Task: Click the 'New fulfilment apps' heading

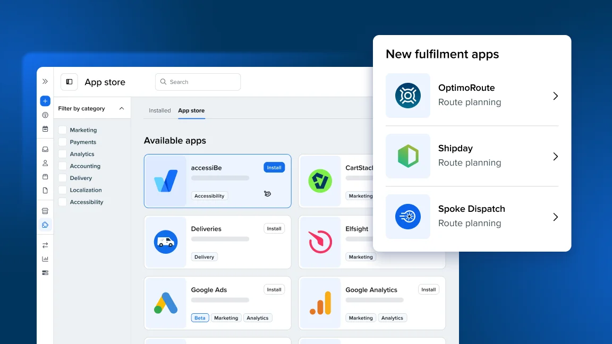Action: pos(442,54)
